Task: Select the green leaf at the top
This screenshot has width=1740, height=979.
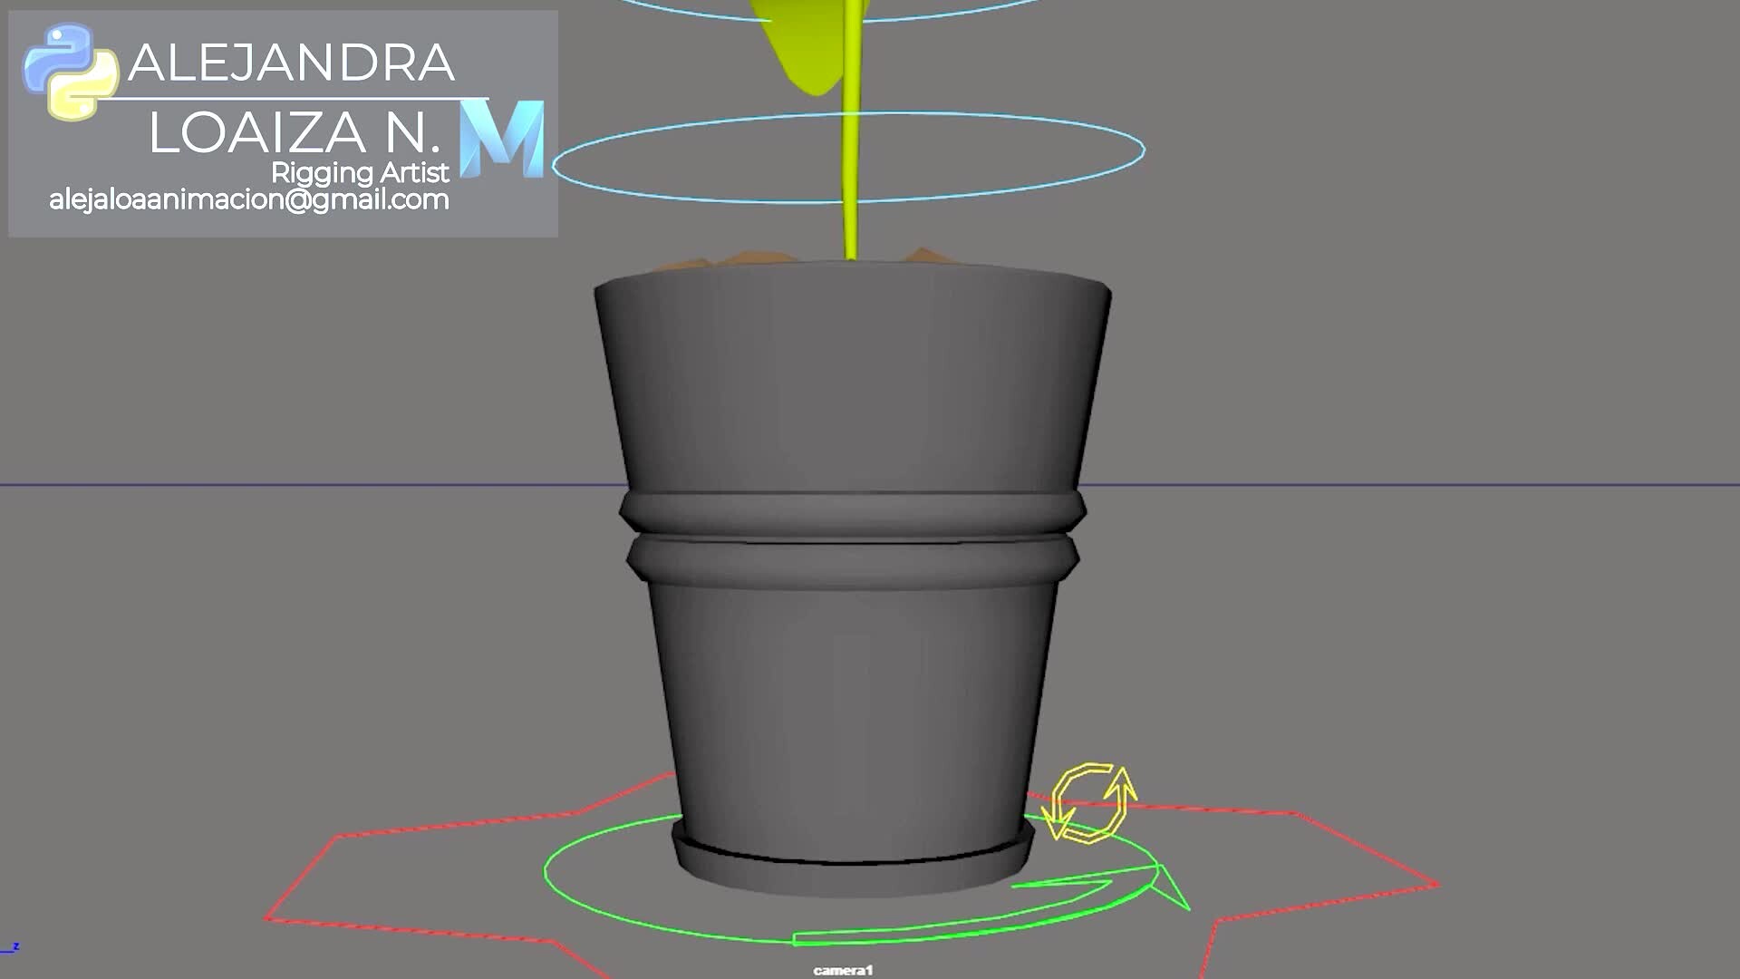Action: pos(802,45)
